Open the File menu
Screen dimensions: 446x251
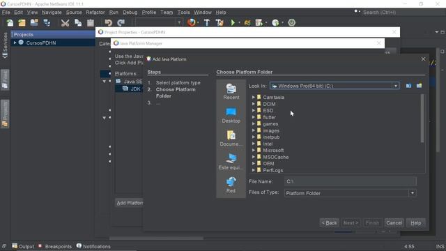coord(6,13)
